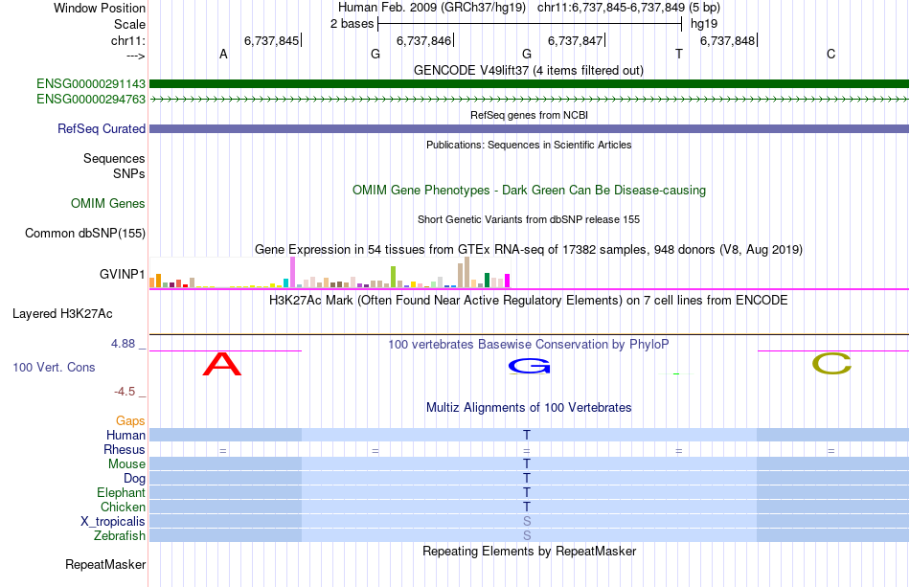Click the Sequences track label

tap(114, 158)
